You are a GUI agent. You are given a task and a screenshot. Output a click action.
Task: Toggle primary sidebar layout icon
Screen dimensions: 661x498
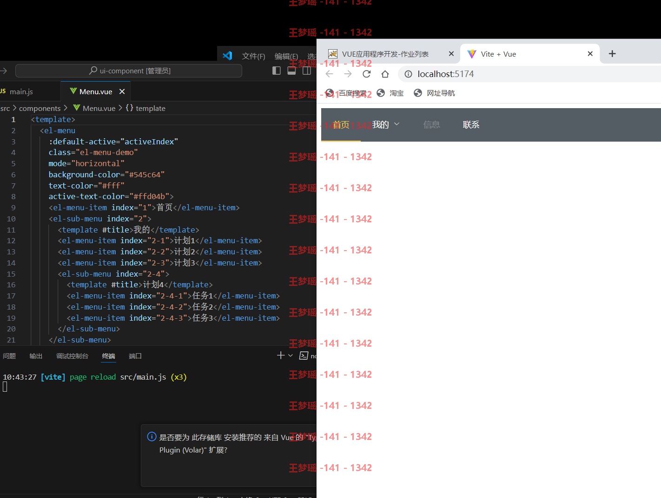pos(276,71)
